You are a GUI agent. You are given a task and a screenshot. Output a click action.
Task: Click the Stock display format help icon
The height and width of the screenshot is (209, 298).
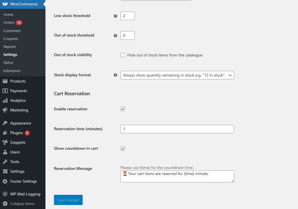(115, 75)
